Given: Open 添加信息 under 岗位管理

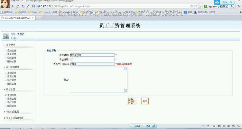Looking at the screenshot, I should pos(12,95).
